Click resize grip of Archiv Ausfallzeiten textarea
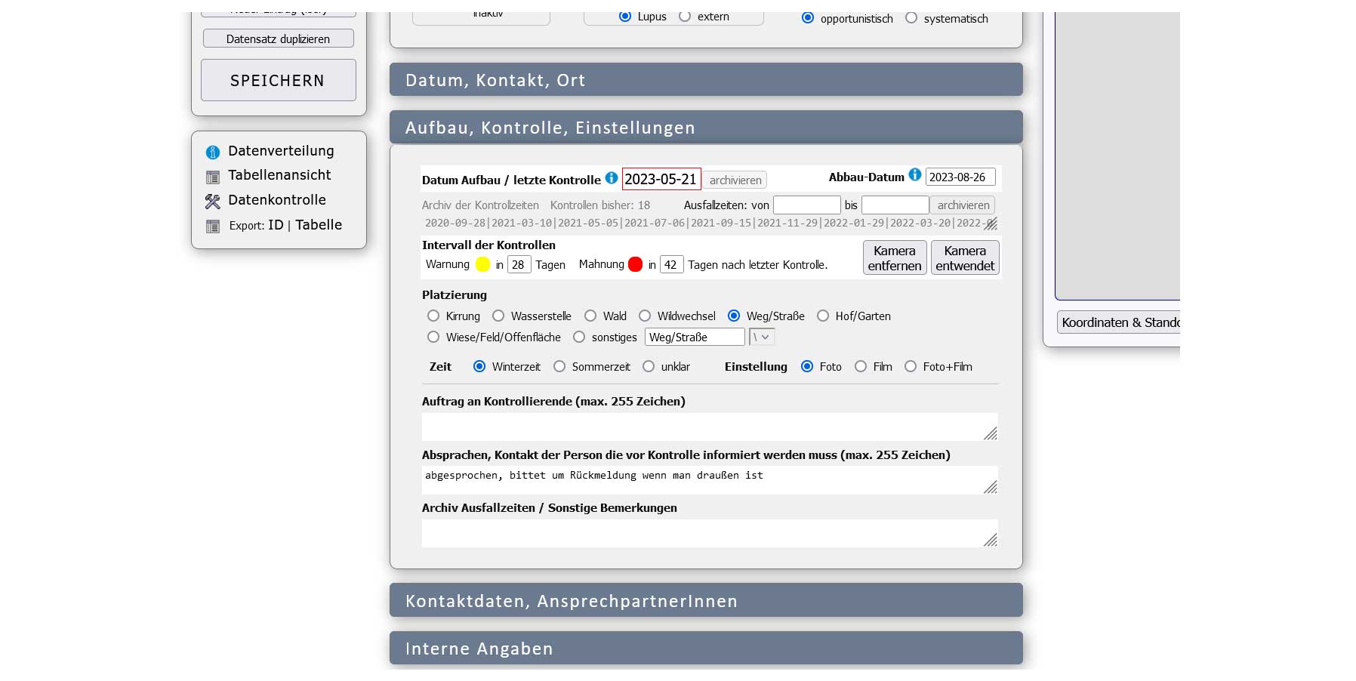1356x681 pixels. 991,540
